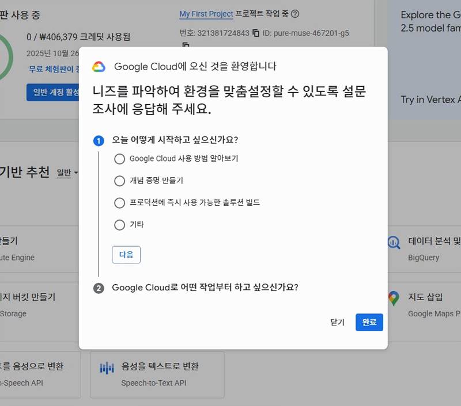This screenshot has height=406, width=461.
Task: Click the step 2 number badge
Action: (x=99, y=288)
